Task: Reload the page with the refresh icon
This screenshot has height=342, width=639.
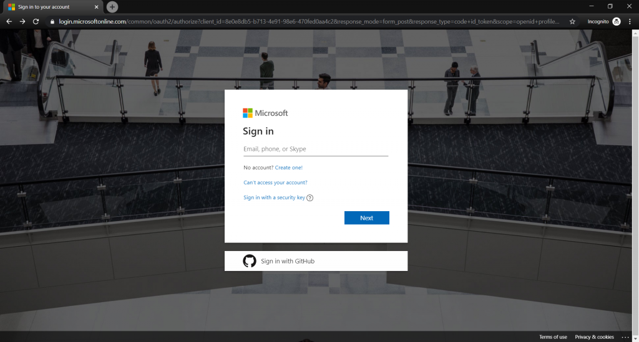Action: coord(36,22)
